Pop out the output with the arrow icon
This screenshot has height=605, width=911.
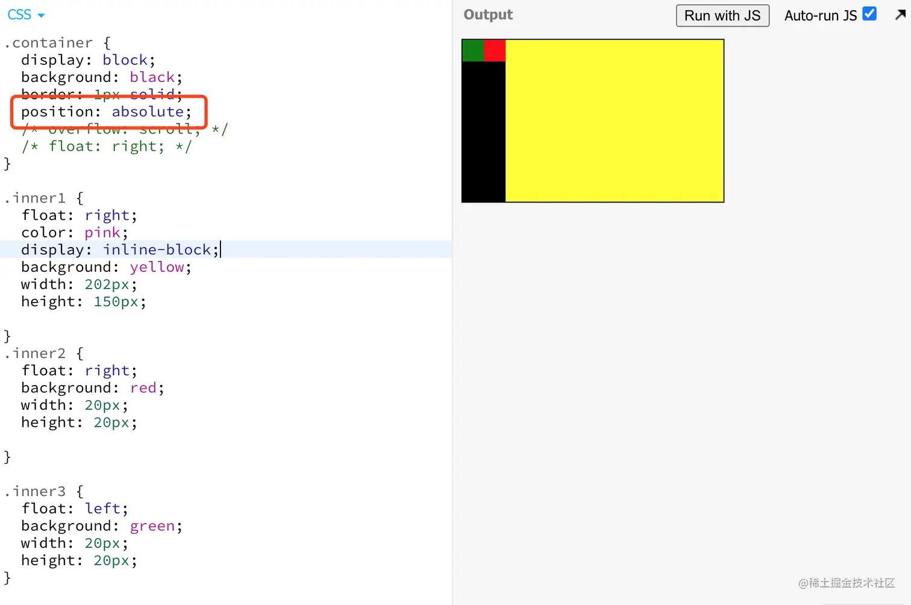(901, 14)
